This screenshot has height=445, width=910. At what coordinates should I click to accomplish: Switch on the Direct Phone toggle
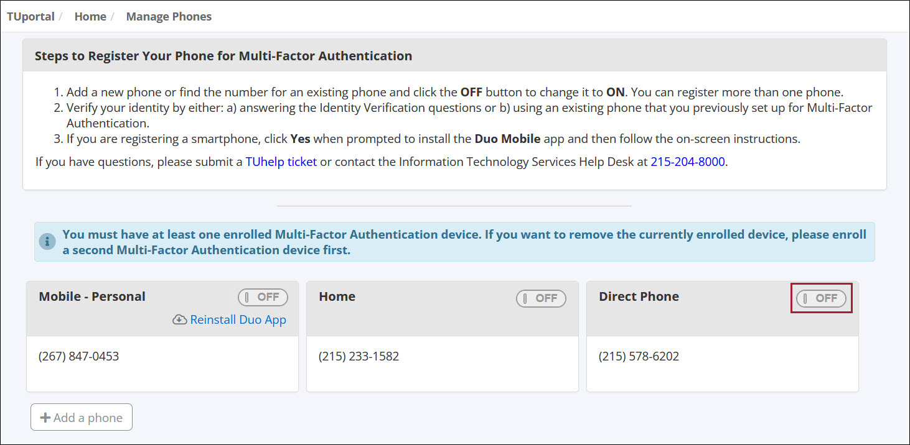(x=821, y=298)
